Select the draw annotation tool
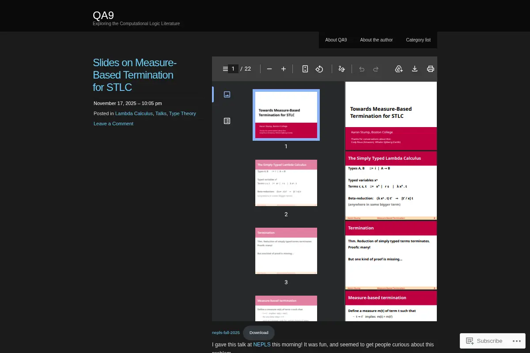 click(341, 69)
